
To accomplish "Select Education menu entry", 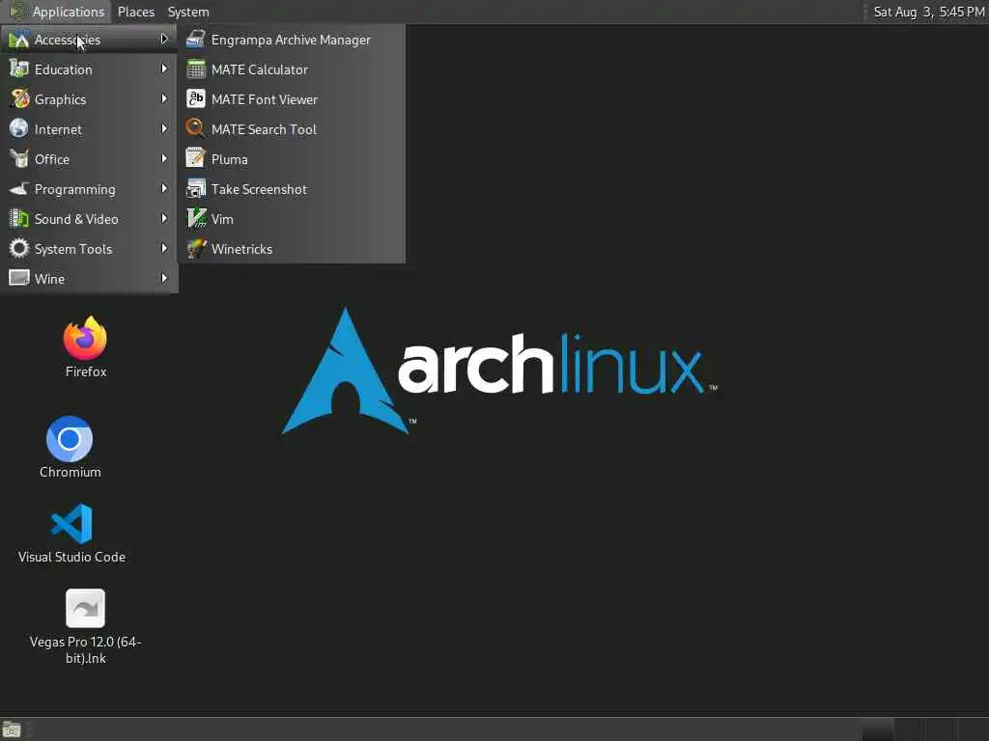I will 89,69.
